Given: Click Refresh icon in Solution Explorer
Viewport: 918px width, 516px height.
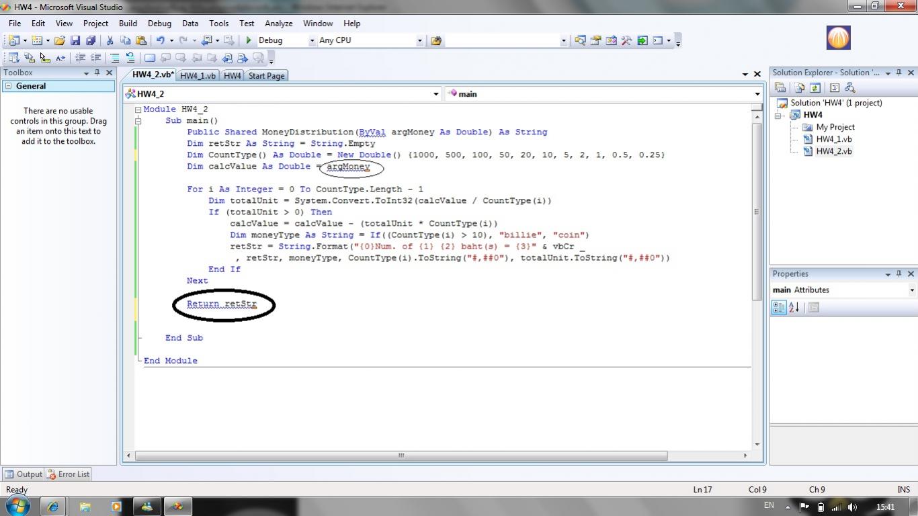Looking at the screenshot, I should [x=815, y=87].
